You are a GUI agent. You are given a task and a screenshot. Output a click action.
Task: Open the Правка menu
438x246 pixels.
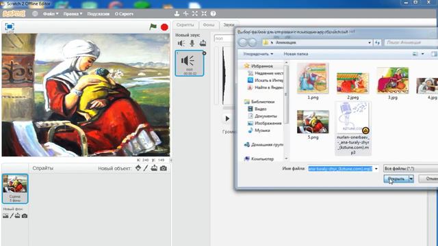point(73,14)
